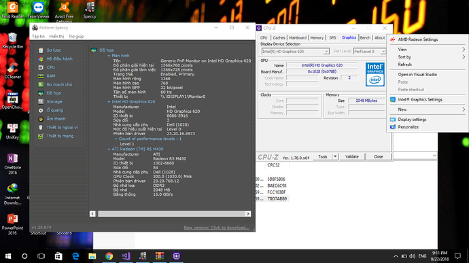
Task: Click the right scroll arrow in Speccy
Action: coord(248,213)
